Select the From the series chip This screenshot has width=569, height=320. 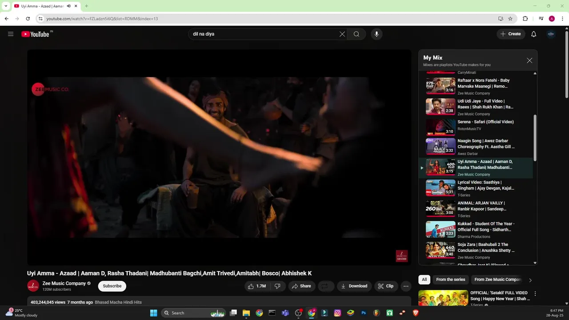coord(451,280)
